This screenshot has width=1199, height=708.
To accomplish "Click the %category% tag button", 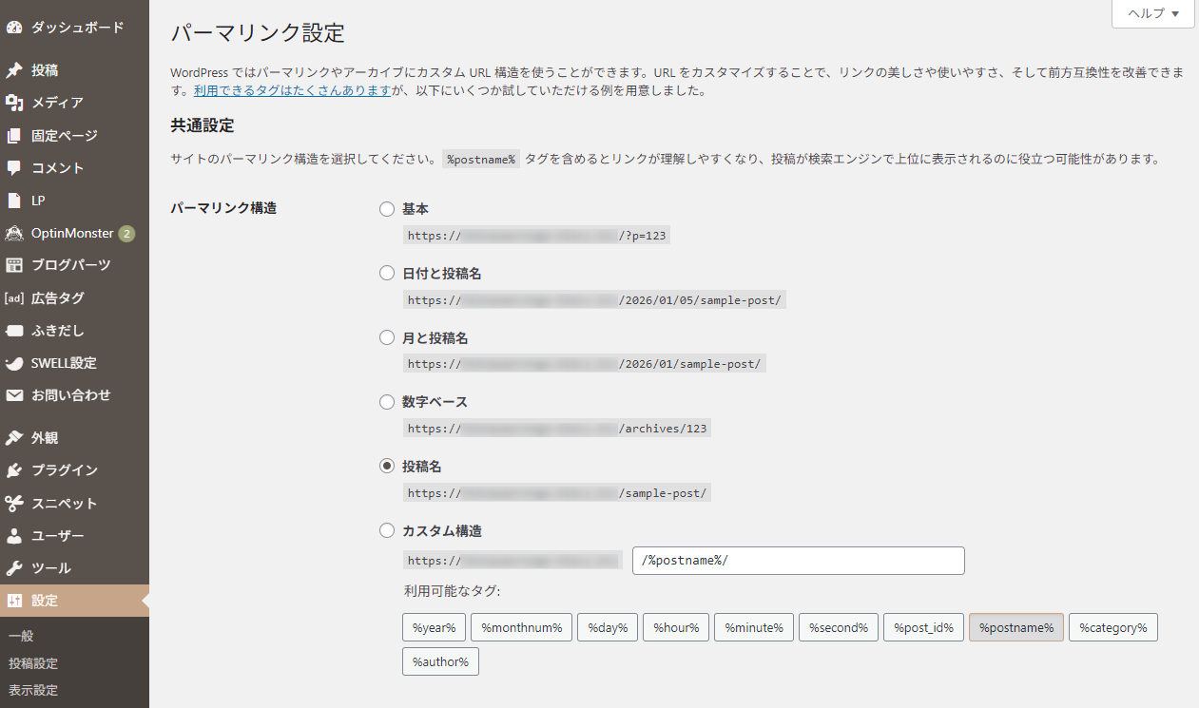I will (x=1112, y=627).
